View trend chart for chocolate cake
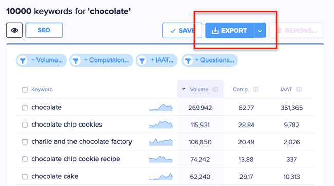This screenshot has height=186, width=334. point(161,176)
